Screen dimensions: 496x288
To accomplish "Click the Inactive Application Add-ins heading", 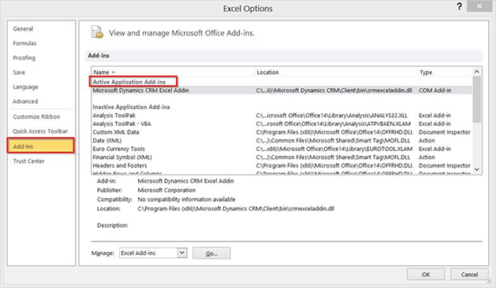I will pos(131,107).
